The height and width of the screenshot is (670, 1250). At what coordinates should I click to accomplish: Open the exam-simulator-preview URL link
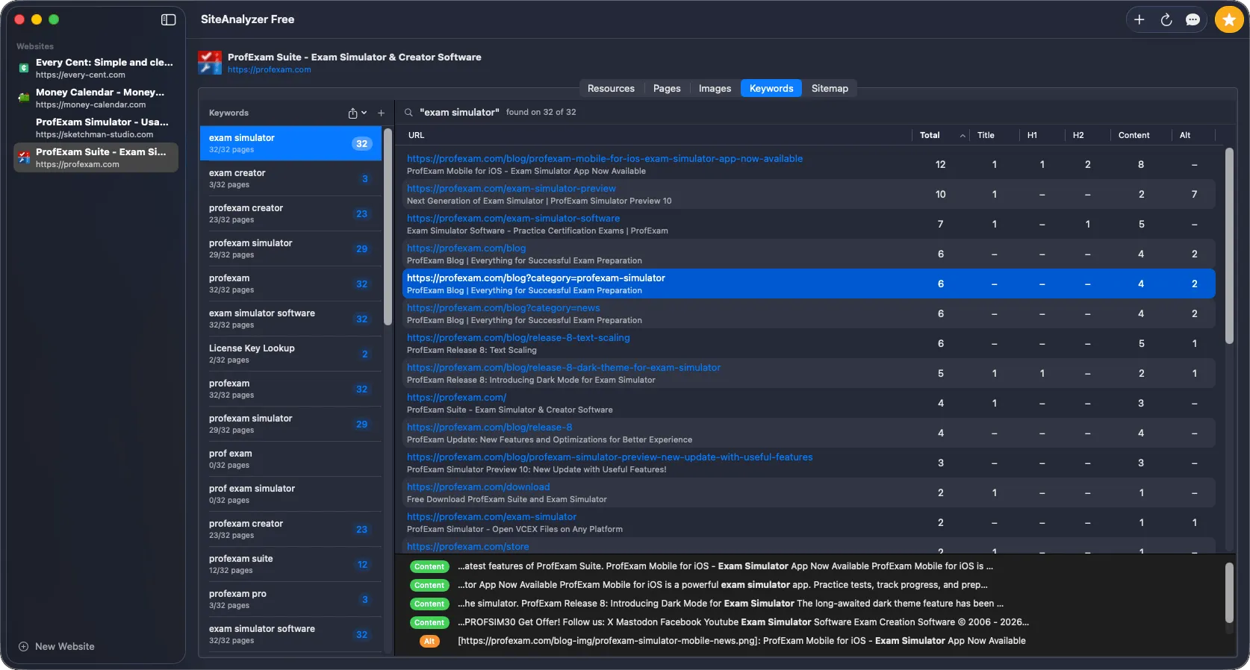511,188
